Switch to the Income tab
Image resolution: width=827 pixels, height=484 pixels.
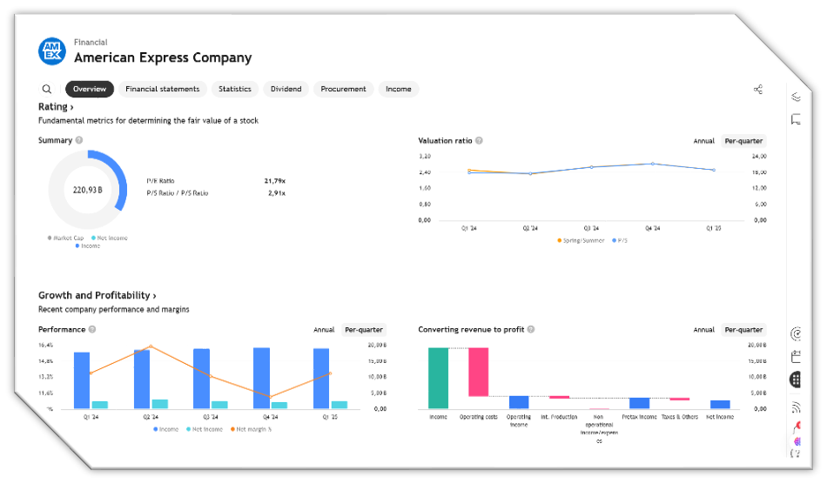click(398, 89)
